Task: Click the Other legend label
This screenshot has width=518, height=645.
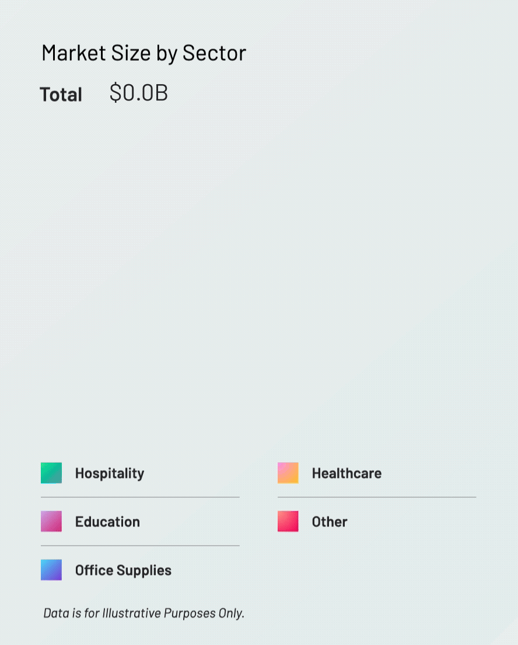Action: 330,522
